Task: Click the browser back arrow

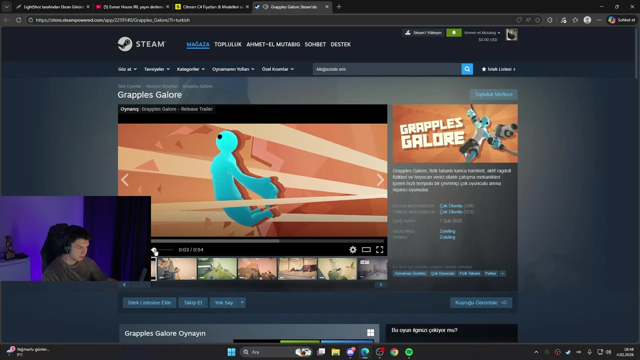Action: [x=6, y=20]
